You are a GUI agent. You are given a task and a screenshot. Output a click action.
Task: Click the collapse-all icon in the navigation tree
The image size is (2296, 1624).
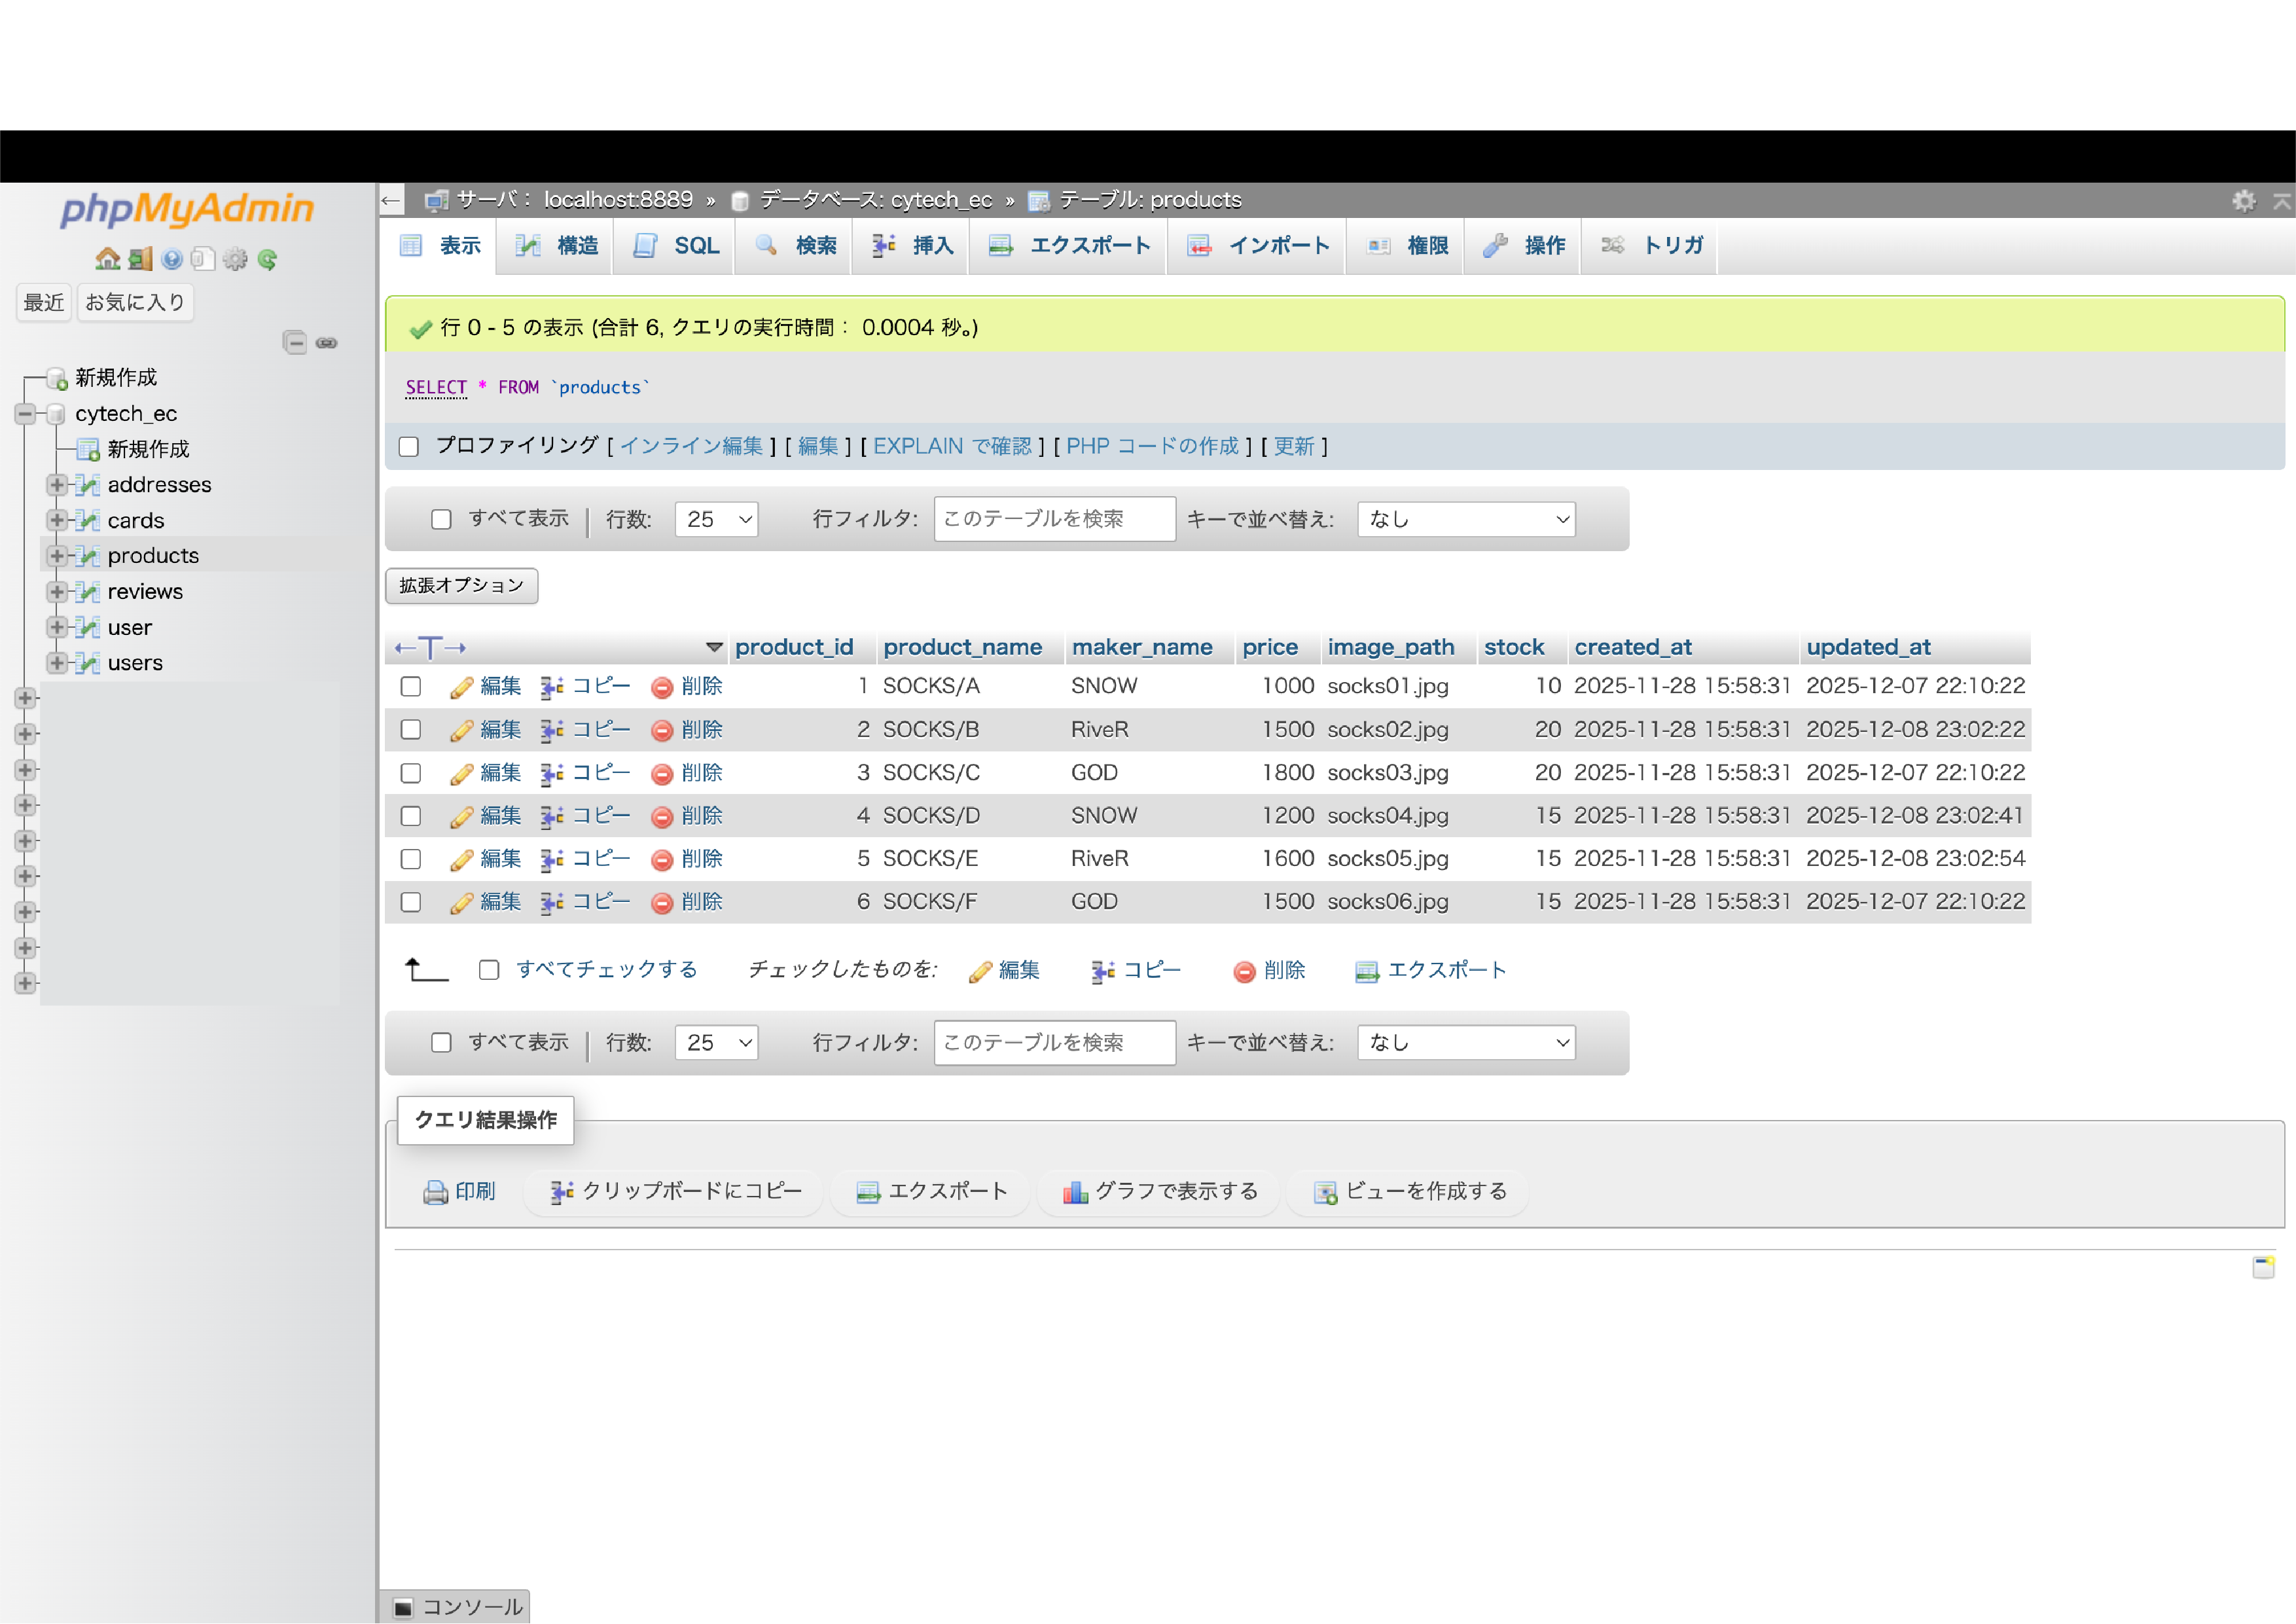click(x=295, y=343)
